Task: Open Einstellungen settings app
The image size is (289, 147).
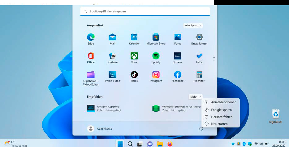Action: [199, 38]
